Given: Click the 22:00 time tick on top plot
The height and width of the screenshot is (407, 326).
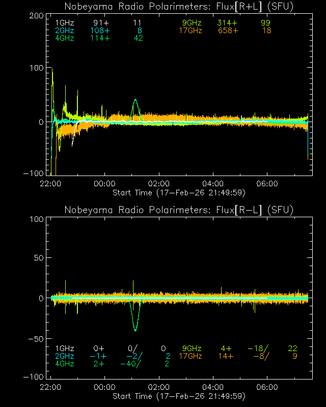Looking at the screenshot, I should (51, 184).
